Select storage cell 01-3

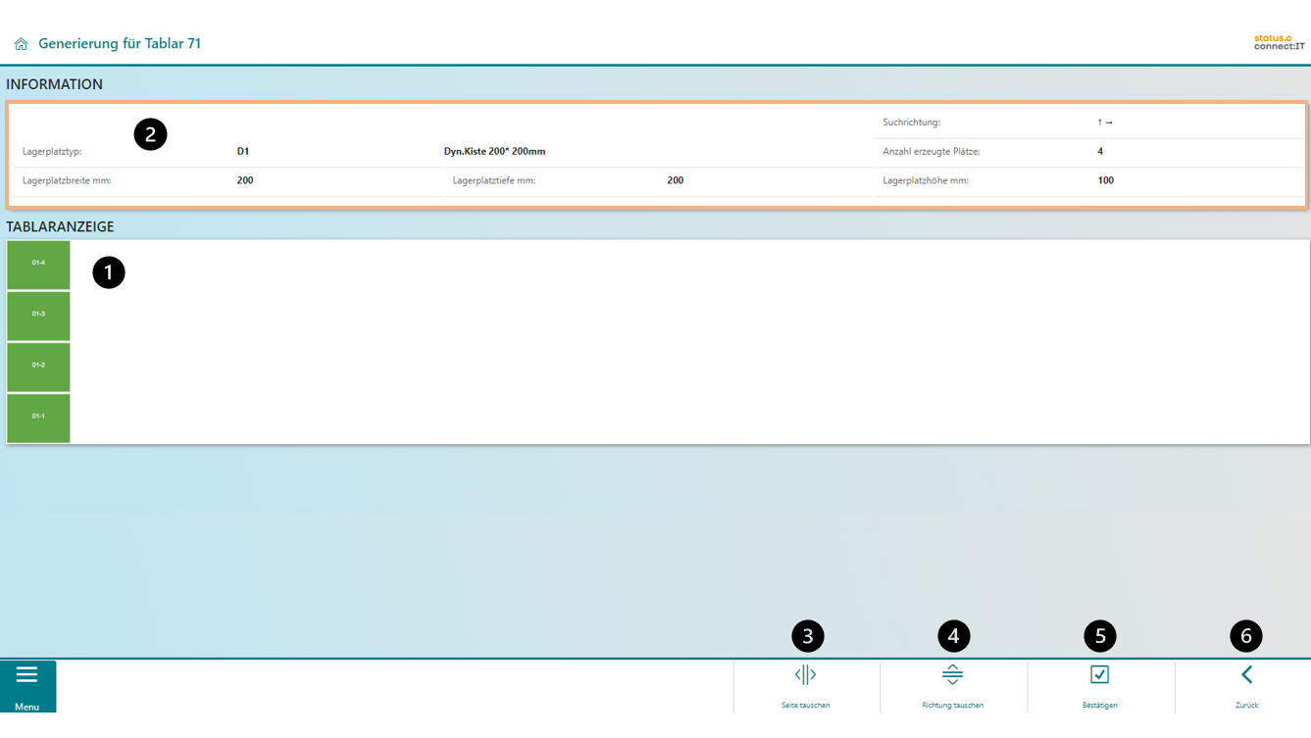(38, 316)
